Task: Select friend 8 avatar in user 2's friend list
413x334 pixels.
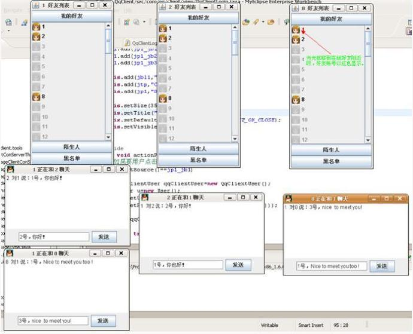Action: pos(163,98)
